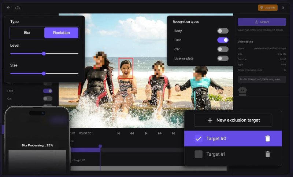Delete Target #1 with trash icon

[x=268, y=154]
